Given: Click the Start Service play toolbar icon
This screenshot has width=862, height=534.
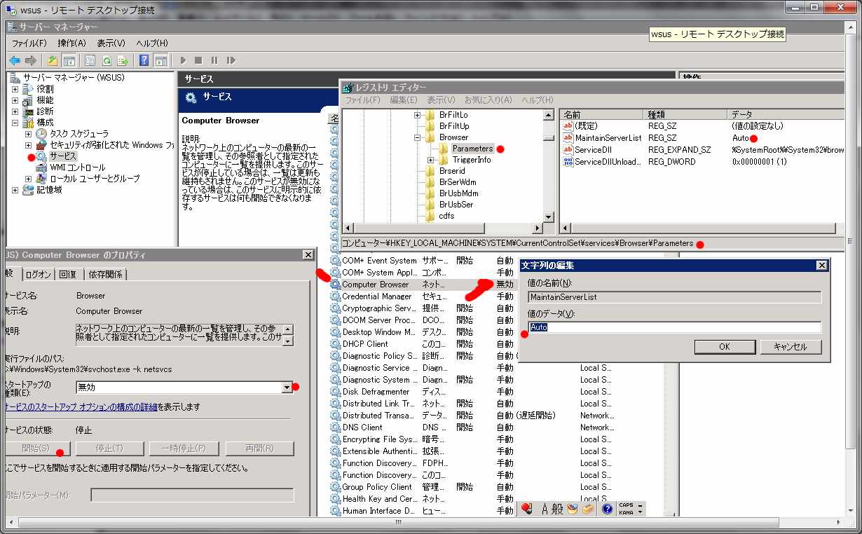Looking at the screenshot, I should coord(184,60).
